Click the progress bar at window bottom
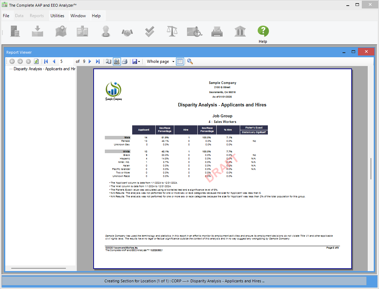 pyautogui.click(x=184, y=281)
